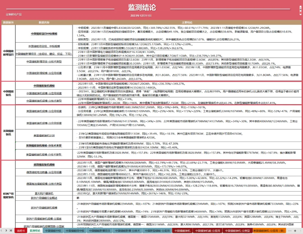Follow the 中国储能项目中标规模 link
This screenshot has width=303, height=234.
click(44, 34)
